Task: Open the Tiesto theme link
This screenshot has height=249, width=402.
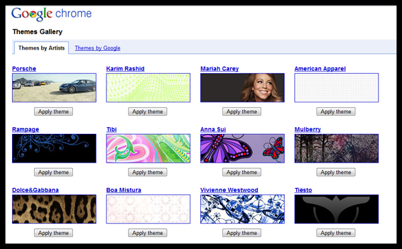Action: coord(304,190)
